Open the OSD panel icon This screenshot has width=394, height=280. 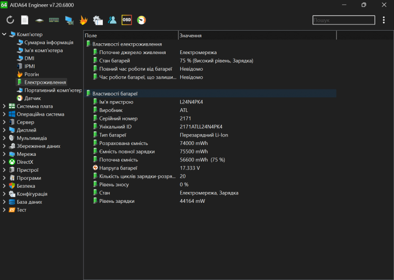click(126, 20)
